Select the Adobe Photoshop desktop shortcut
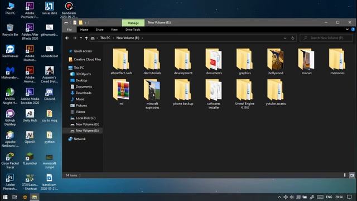This screenshot has width=357, height=201. point(10,182)
